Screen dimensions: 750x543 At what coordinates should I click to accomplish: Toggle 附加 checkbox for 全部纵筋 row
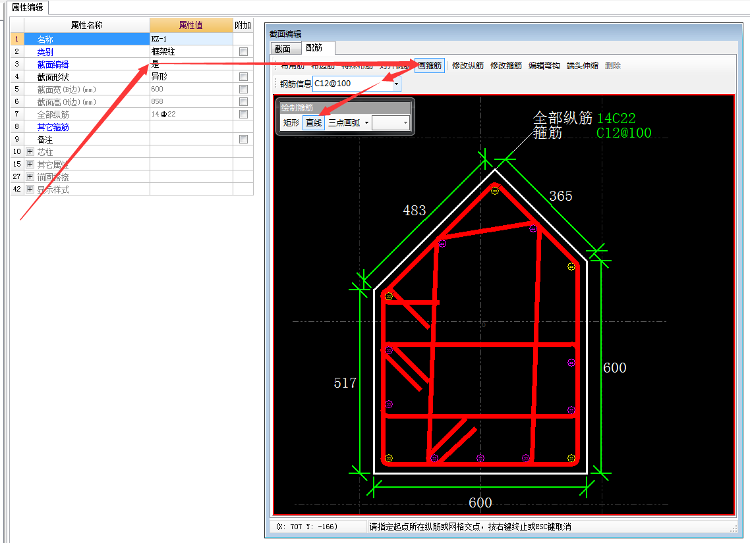(243, 114)
